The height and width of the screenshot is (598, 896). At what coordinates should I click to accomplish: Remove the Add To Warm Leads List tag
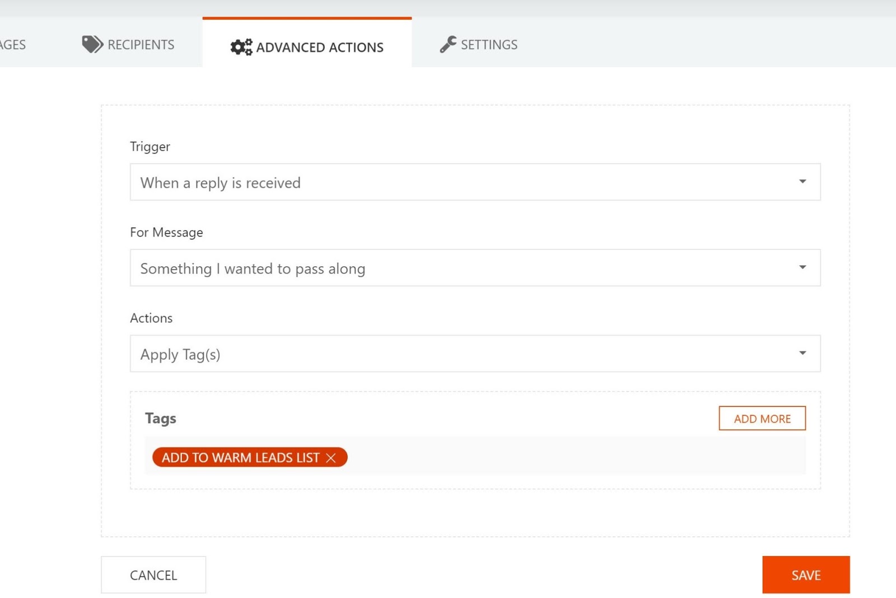point(331,458)
